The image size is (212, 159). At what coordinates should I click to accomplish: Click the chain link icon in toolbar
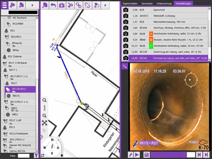[x=79, y=5]
